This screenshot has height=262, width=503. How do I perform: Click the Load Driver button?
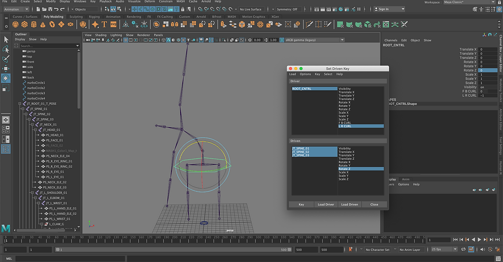[326, 204]
